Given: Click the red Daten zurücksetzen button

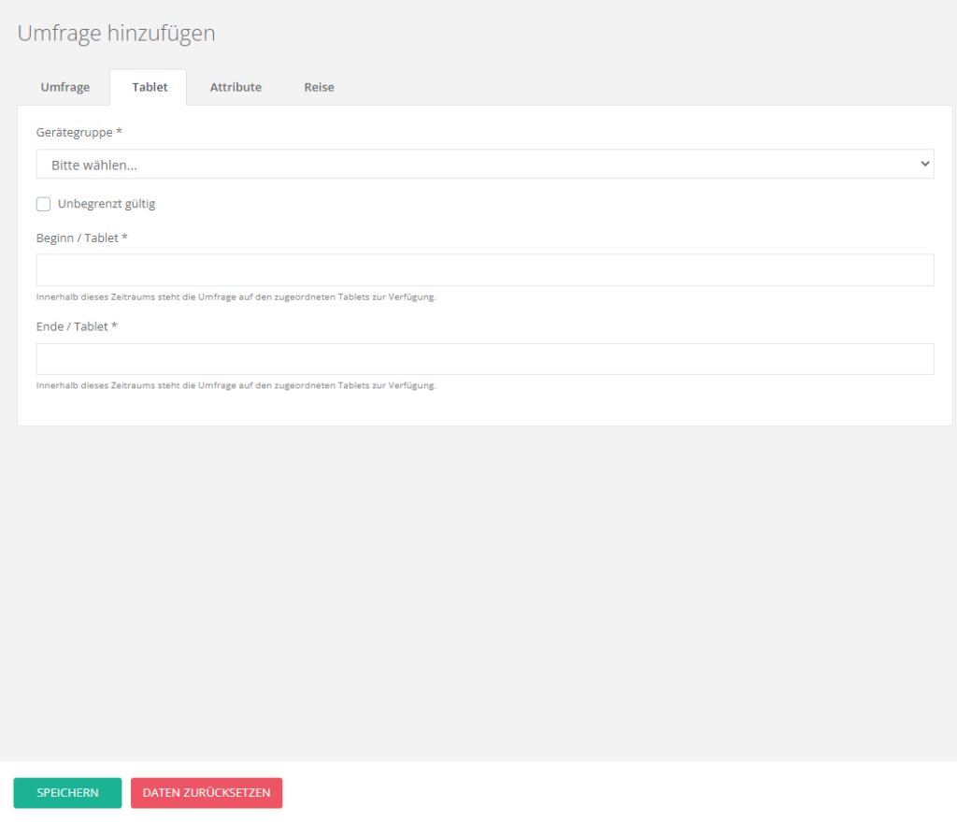Looking at the screenshot, I should pos(206,792).
